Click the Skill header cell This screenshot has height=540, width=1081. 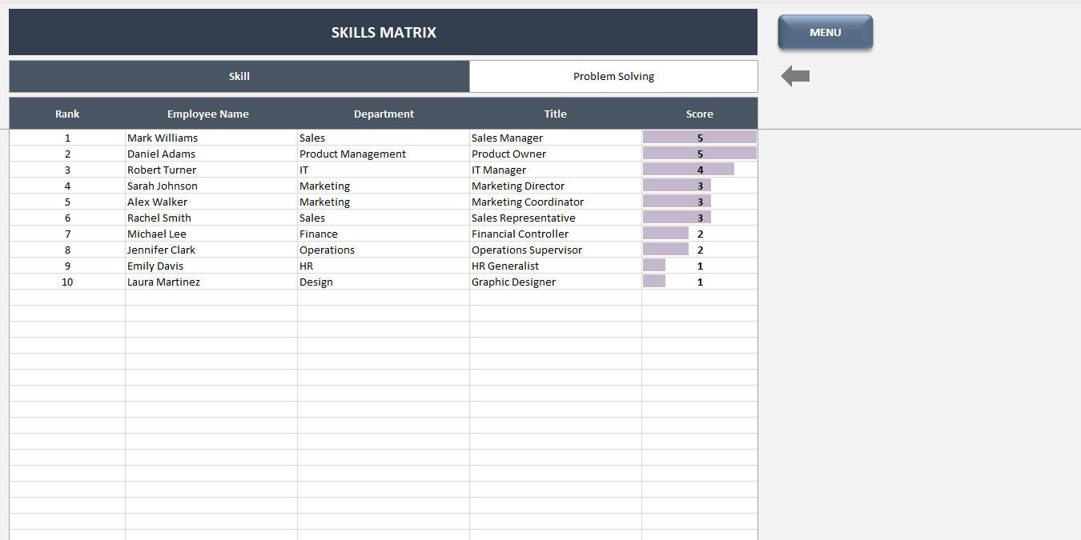click(x=239, y=76)
